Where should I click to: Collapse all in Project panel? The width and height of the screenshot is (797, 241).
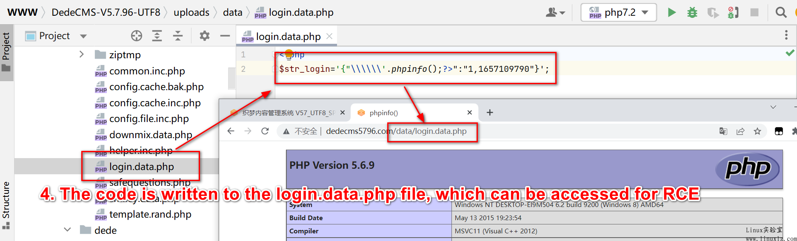[178, 36]
